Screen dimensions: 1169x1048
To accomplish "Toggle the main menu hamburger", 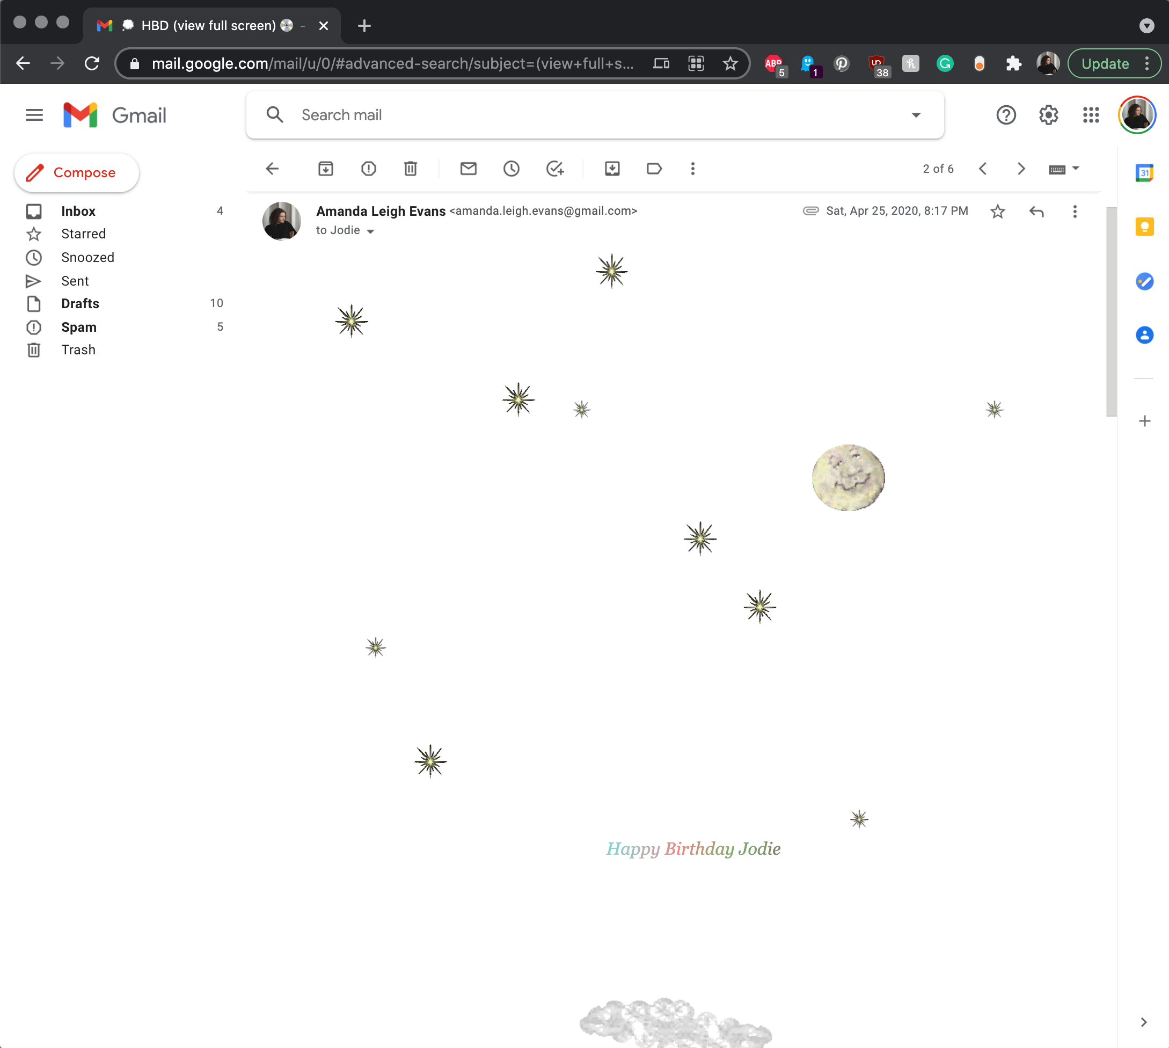I will [x=34, y=115].
